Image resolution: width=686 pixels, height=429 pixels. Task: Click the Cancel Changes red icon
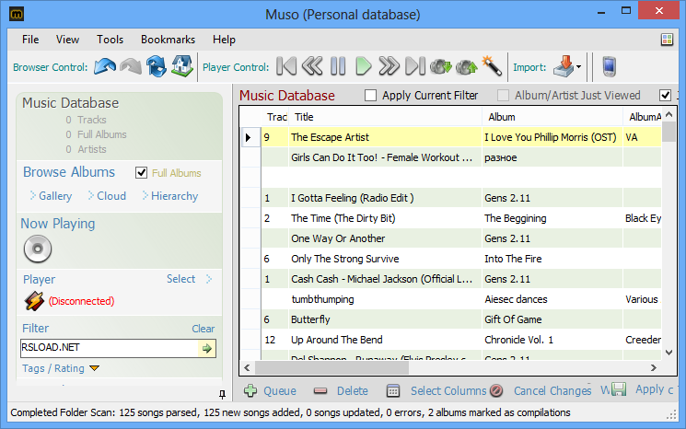pos(496,390)
